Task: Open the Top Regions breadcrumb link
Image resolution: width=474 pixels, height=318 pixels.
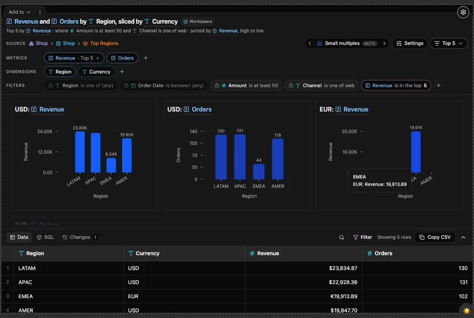Action: 101,43
